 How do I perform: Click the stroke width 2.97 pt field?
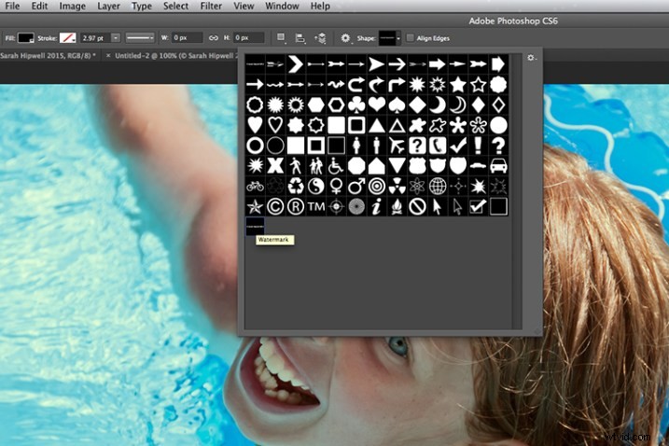(95, 38)
